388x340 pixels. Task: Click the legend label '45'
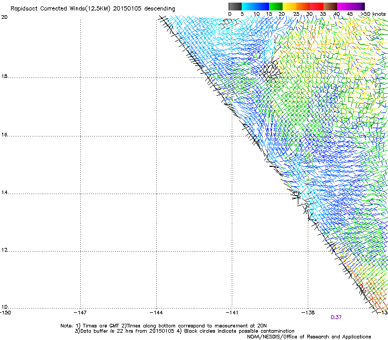pos(350,14)
